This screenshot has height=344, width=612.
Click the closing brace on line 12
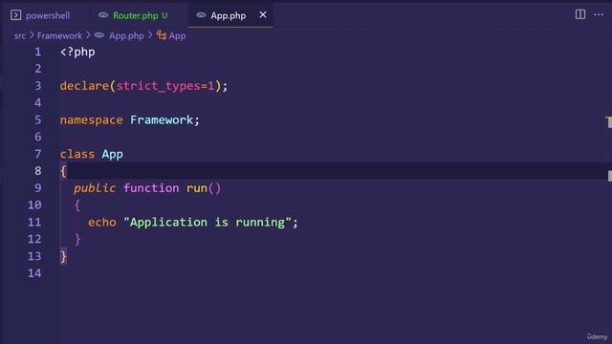pos(77,239)
